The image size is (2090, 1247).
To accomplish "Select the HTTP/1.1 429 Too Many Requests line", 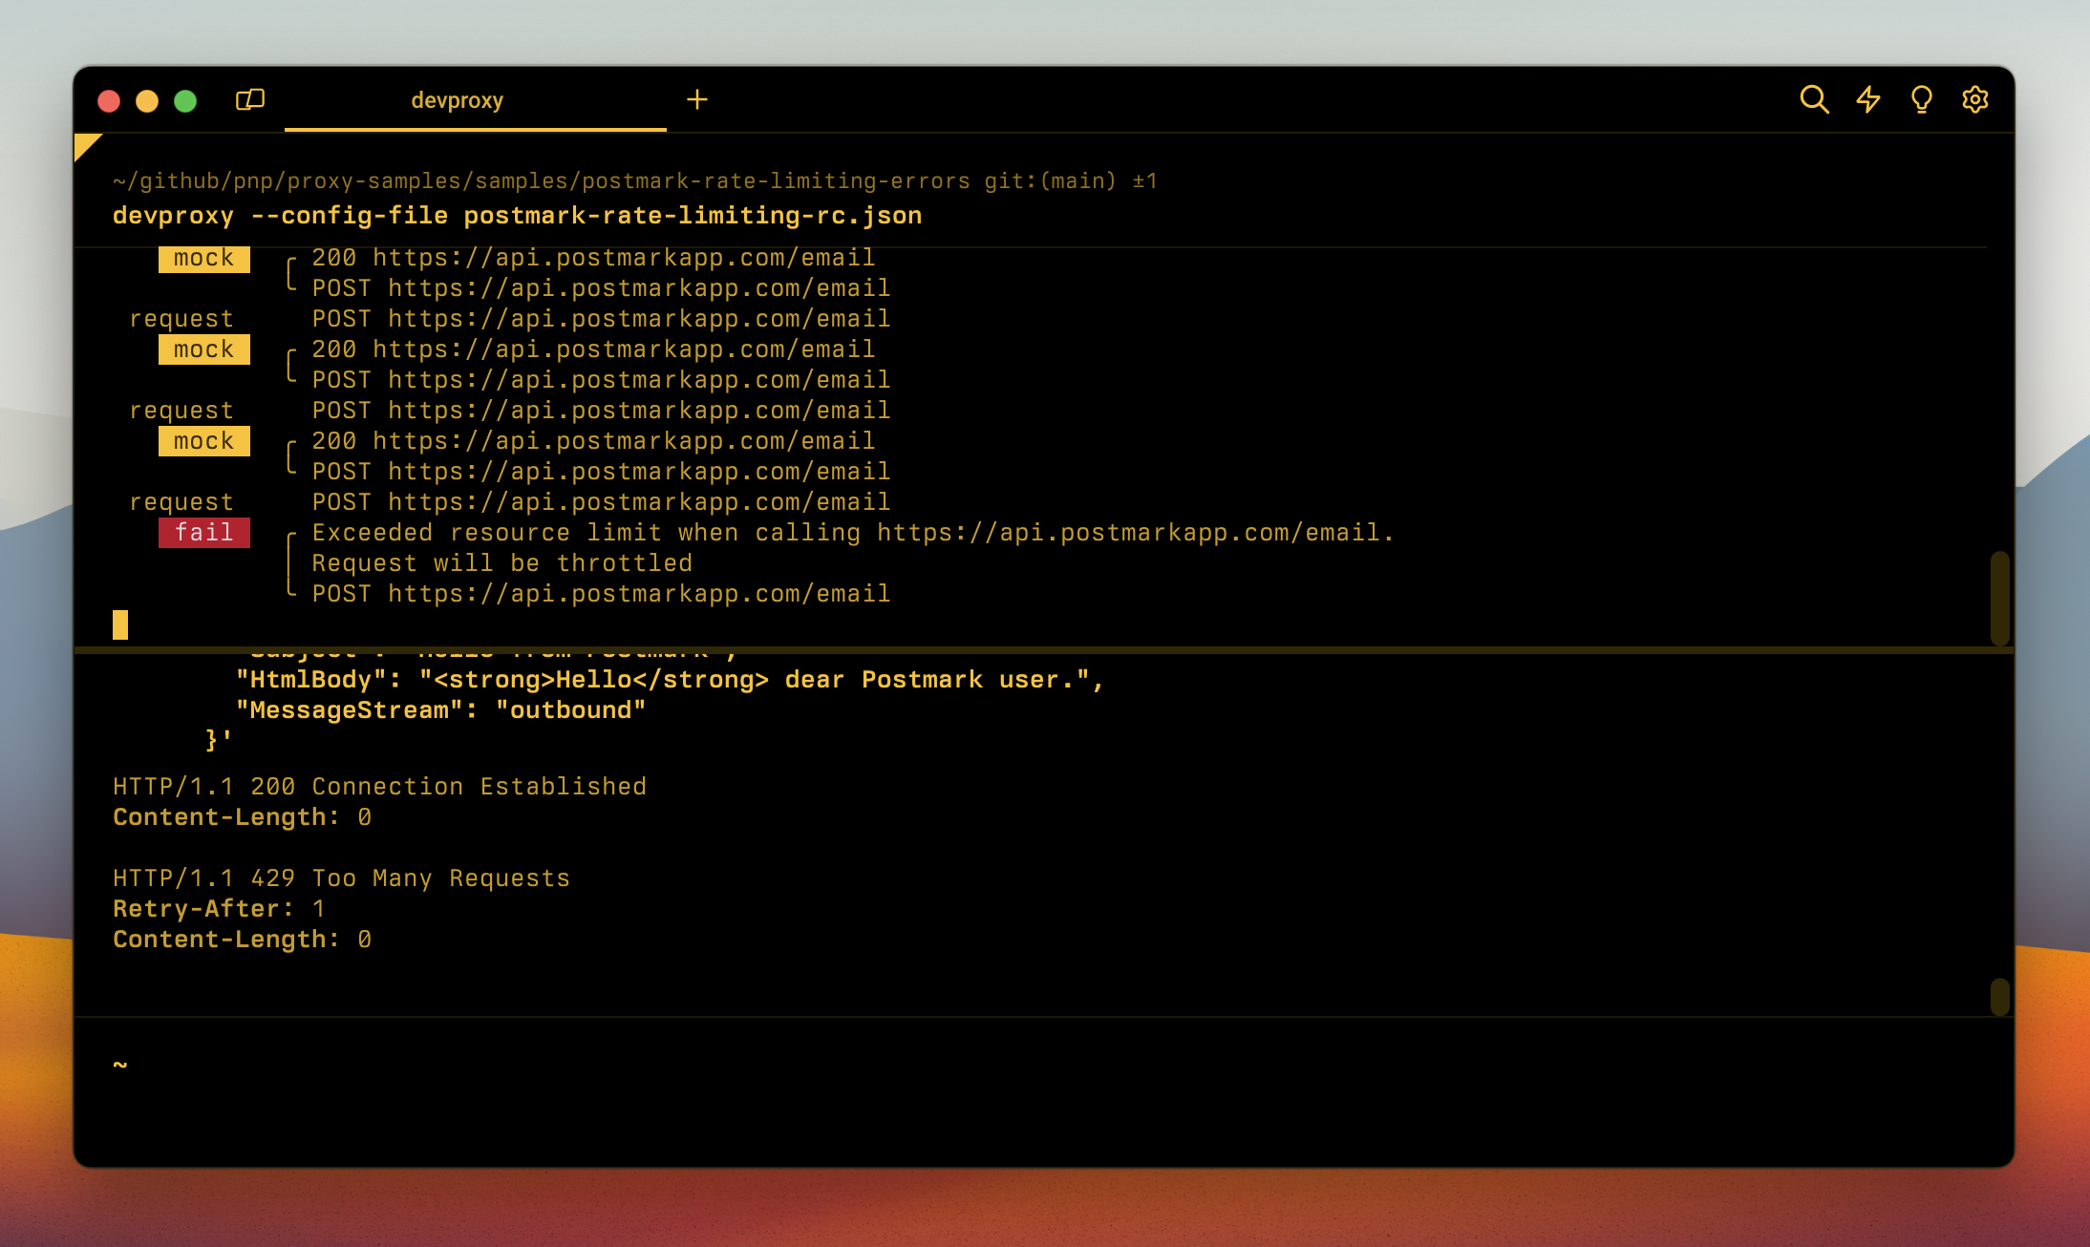I will 341,877.
